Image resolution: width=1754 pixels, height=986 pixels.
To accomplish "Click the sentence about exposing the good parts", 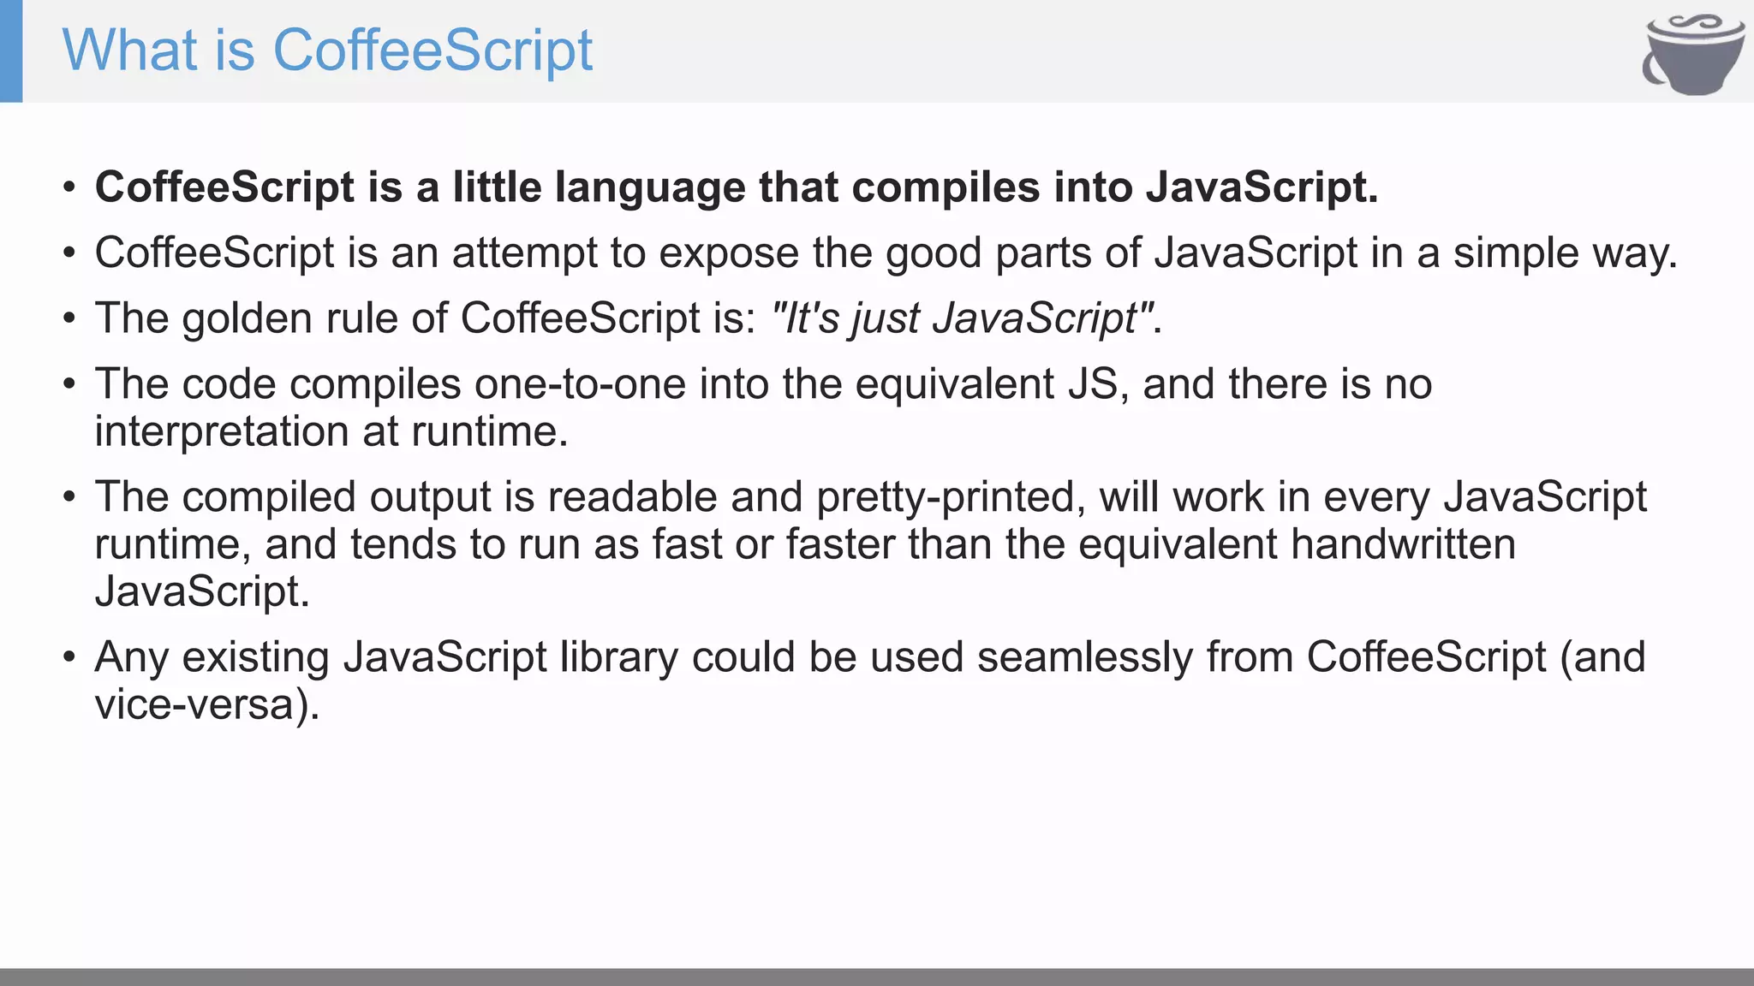I will coord(886,252).
